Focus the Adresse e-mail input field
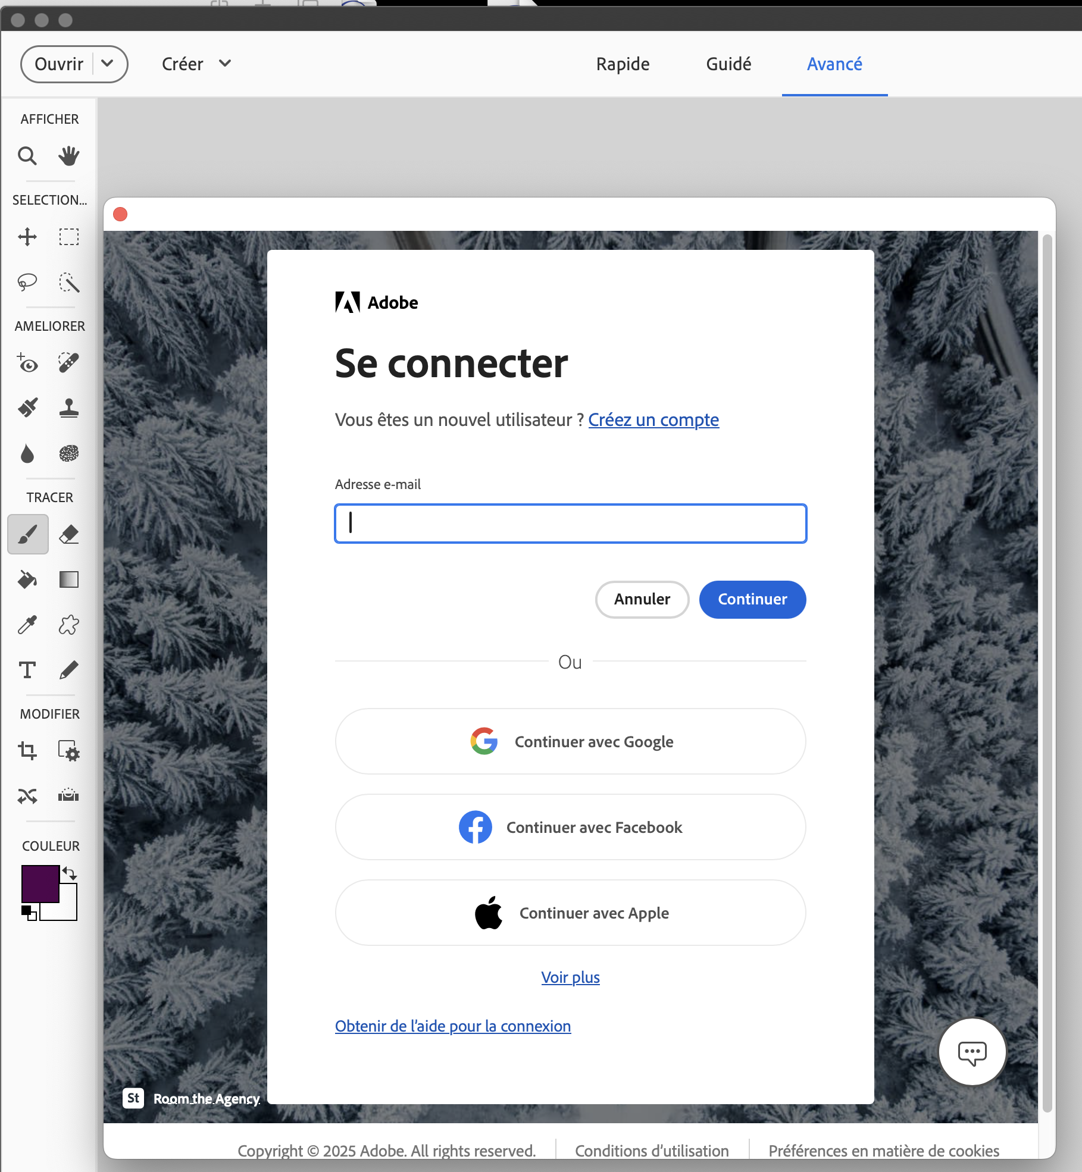Image resolution: width=1082 pixels, height=1172 pixels. click(x=570, y=524)
